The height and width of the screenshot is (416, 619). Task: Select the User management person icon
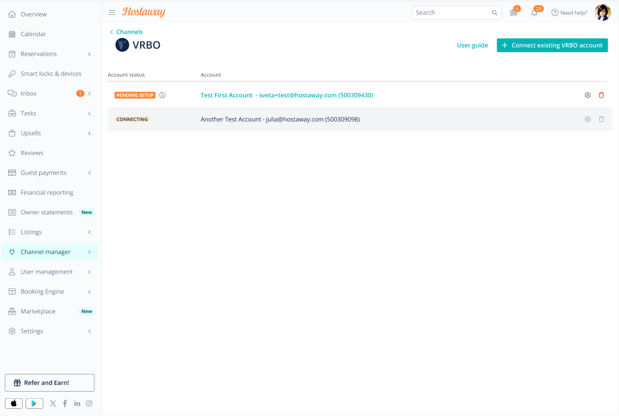(x=12, y=272)
